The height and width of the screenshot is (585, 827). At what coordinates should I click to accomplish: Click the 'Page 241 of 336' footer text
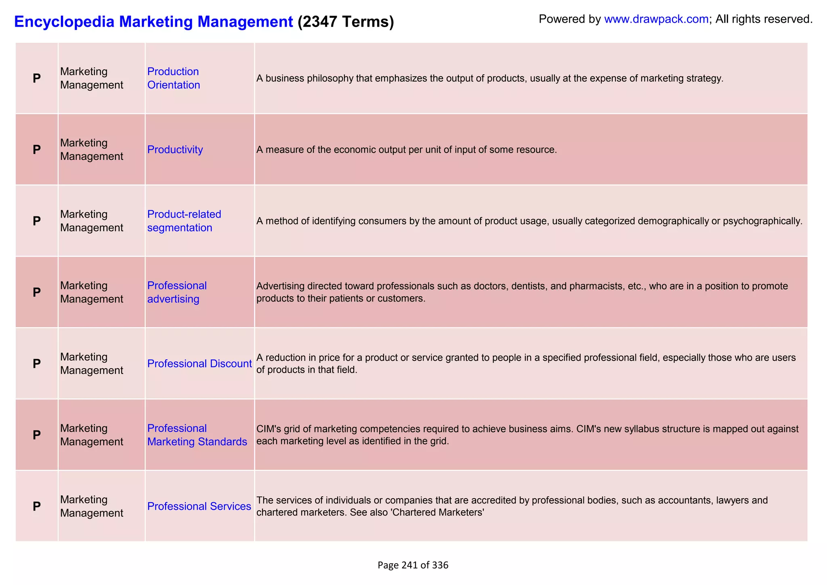click(x=413, y=565)
